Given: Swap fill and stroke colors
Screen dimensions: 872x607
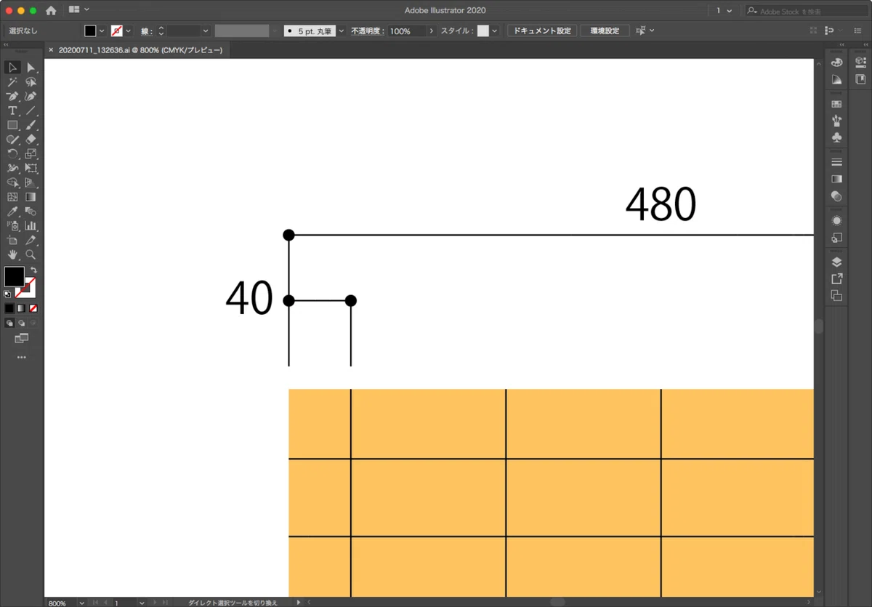Looking at the screenshot, I should (33, 270).
